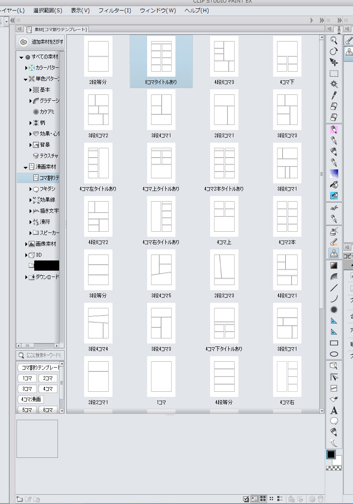Image resolution: width=353 pixels, height=504 pixels.
Task: Open the フィルター(I) menu
Action: click(115, 11)
